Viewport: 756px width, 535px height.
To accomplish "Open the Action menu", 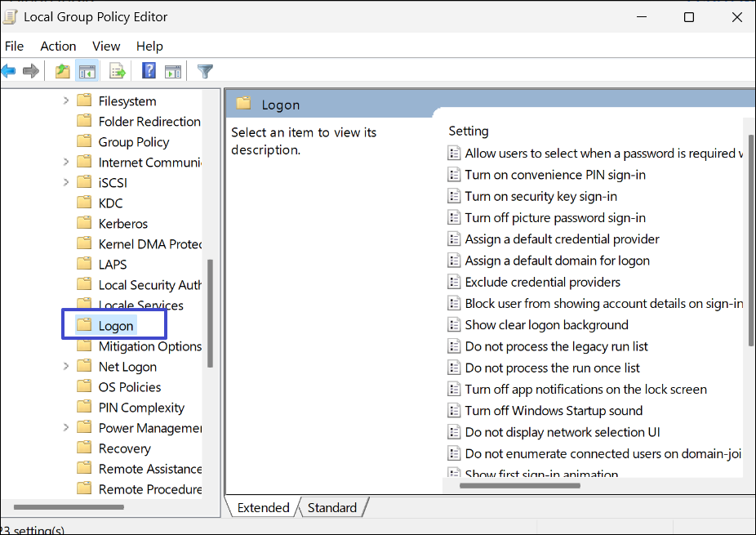I will point(58,47).
